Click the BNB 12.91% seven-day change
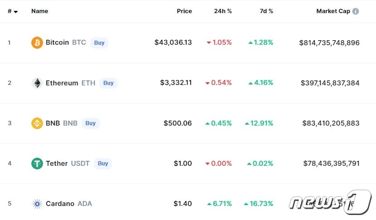376x220 pixels. pos(259,123)
